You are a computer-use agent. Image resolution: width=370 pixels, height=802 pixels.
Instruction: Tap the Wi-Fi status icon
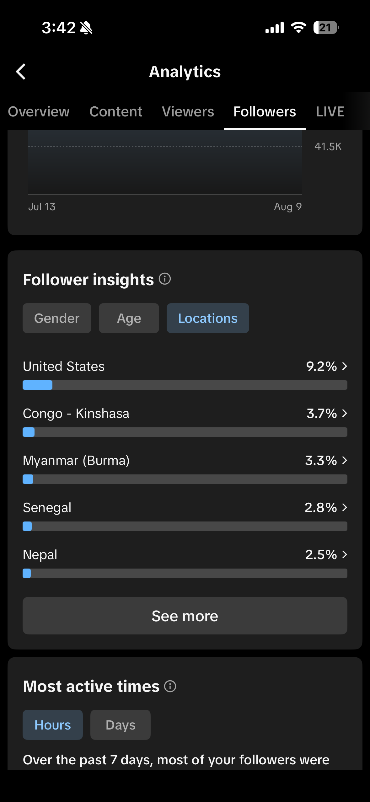point(298,28)
